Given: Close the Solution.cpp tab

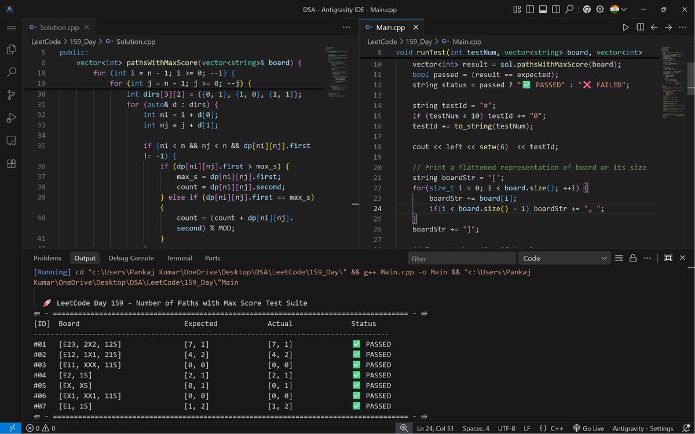Looking at the screenshot, I should click(87, 27).
